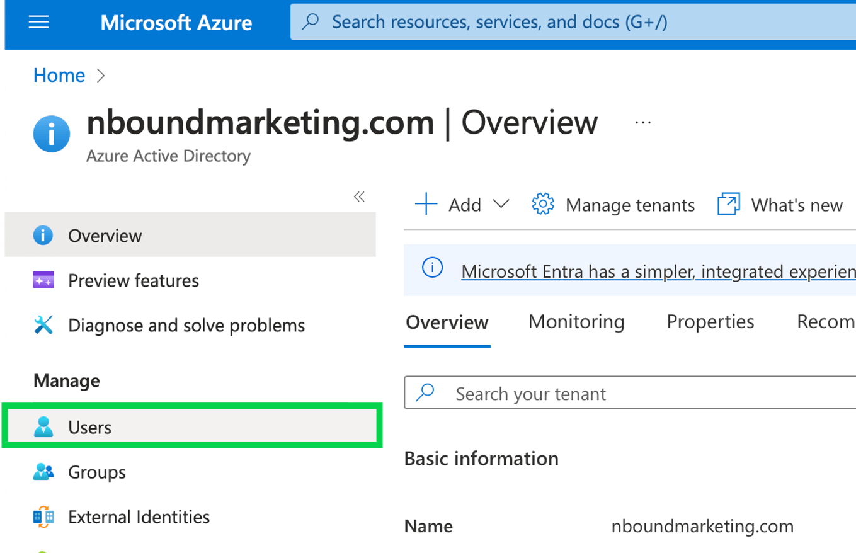Click the Home breadcrumb link
This screenshot has height=553, width=856.
tap(59, 75)
